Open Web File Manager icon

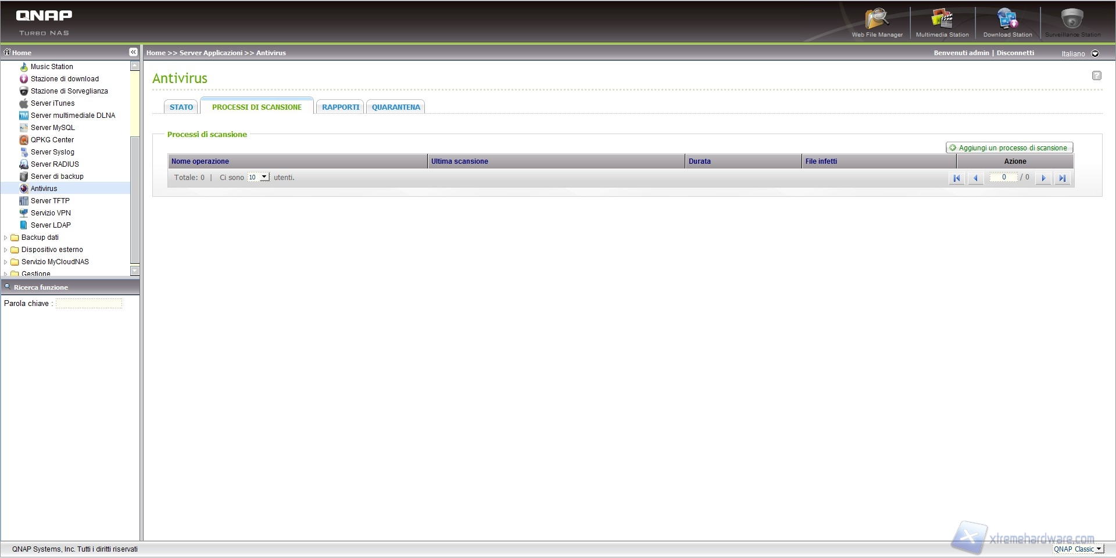[877, 21]
